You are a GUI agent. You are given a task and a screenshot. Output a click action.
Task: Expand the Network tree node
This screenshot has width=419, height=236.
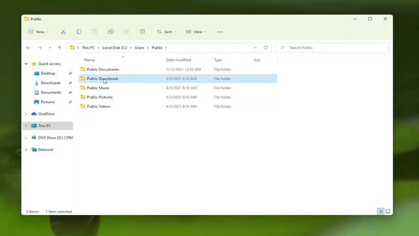click(x=26, y=150)
